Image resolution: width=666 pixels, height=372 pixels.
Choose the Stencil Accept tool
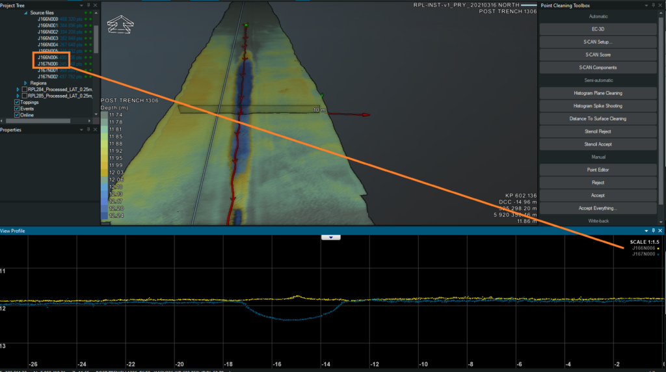(598, 144)
